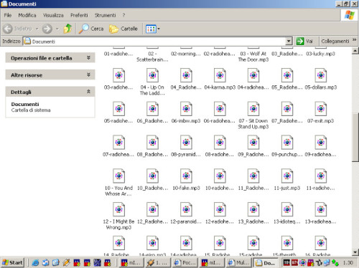Click the 11_Radiohe... file name
This screenshot has height=268, width=359.
[x=253, y=188]
